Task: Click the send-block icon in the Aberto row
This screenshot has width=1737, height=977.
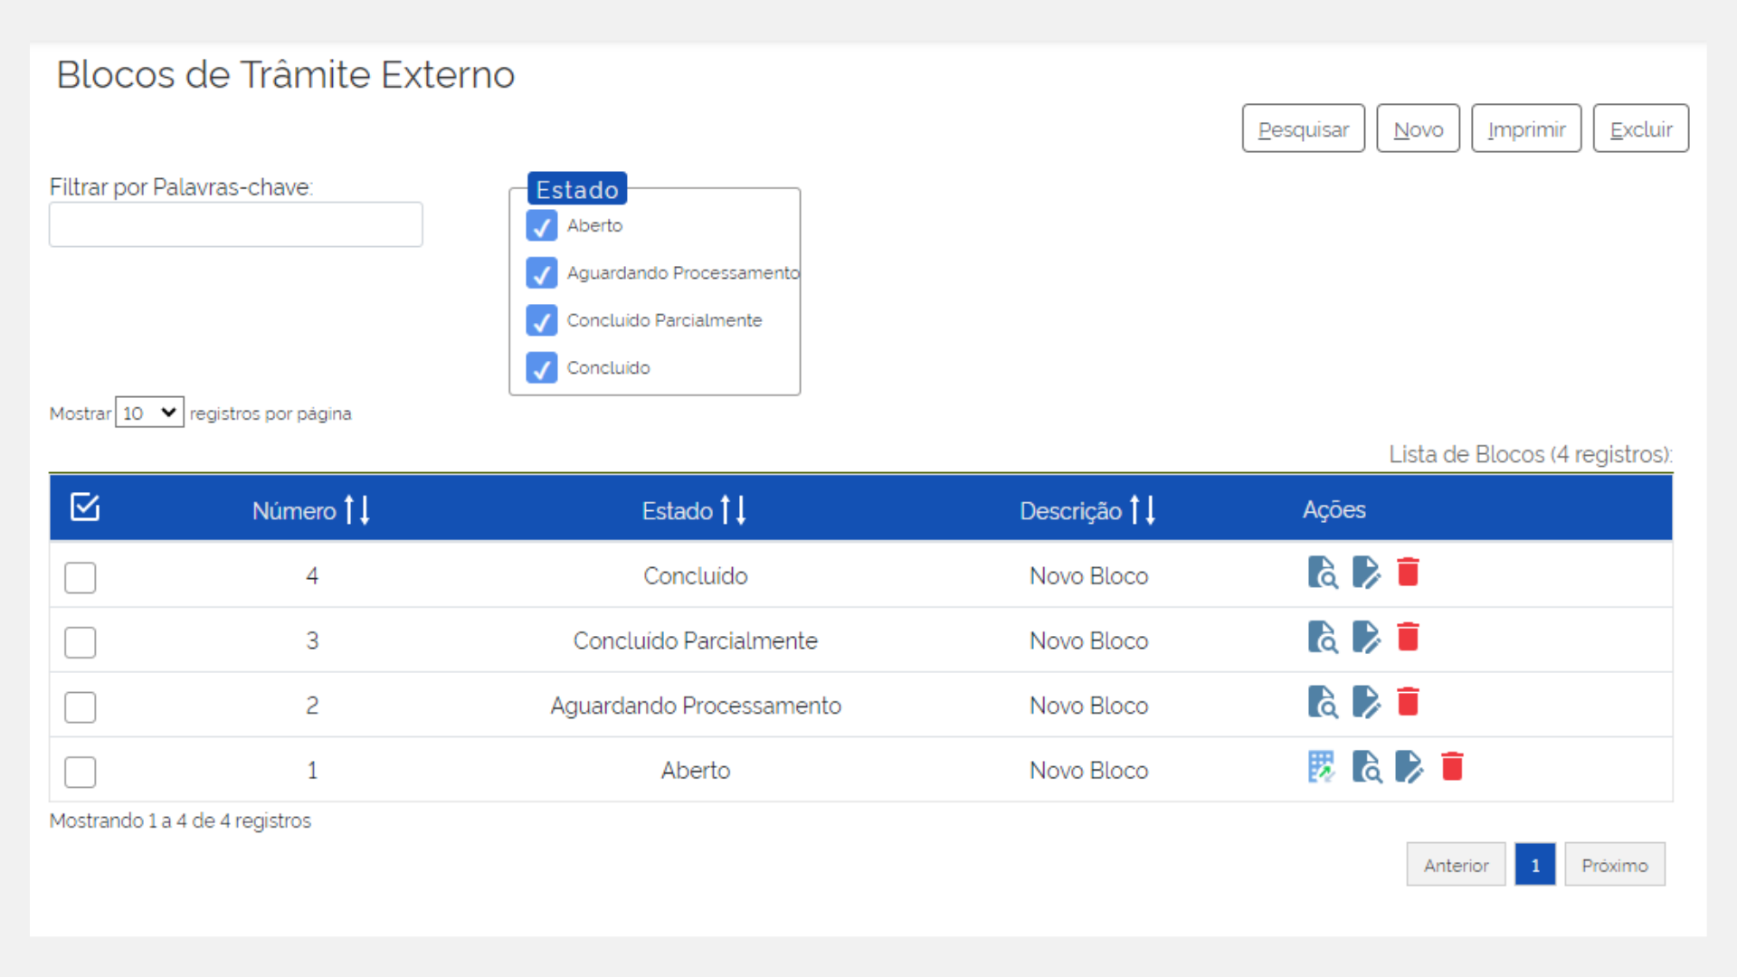Action: (1321, 767)
